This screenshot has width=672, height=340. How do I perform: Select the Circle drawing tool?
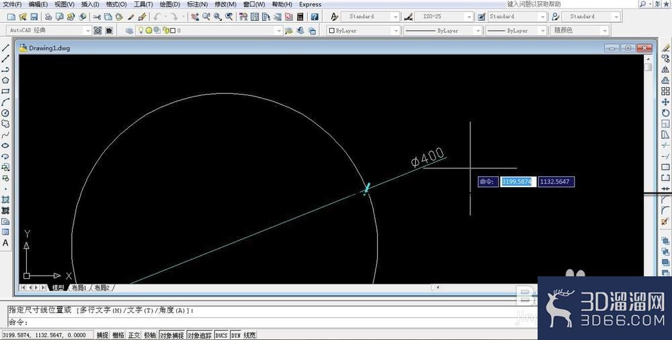pyautogui.click(x=5, y=113)
